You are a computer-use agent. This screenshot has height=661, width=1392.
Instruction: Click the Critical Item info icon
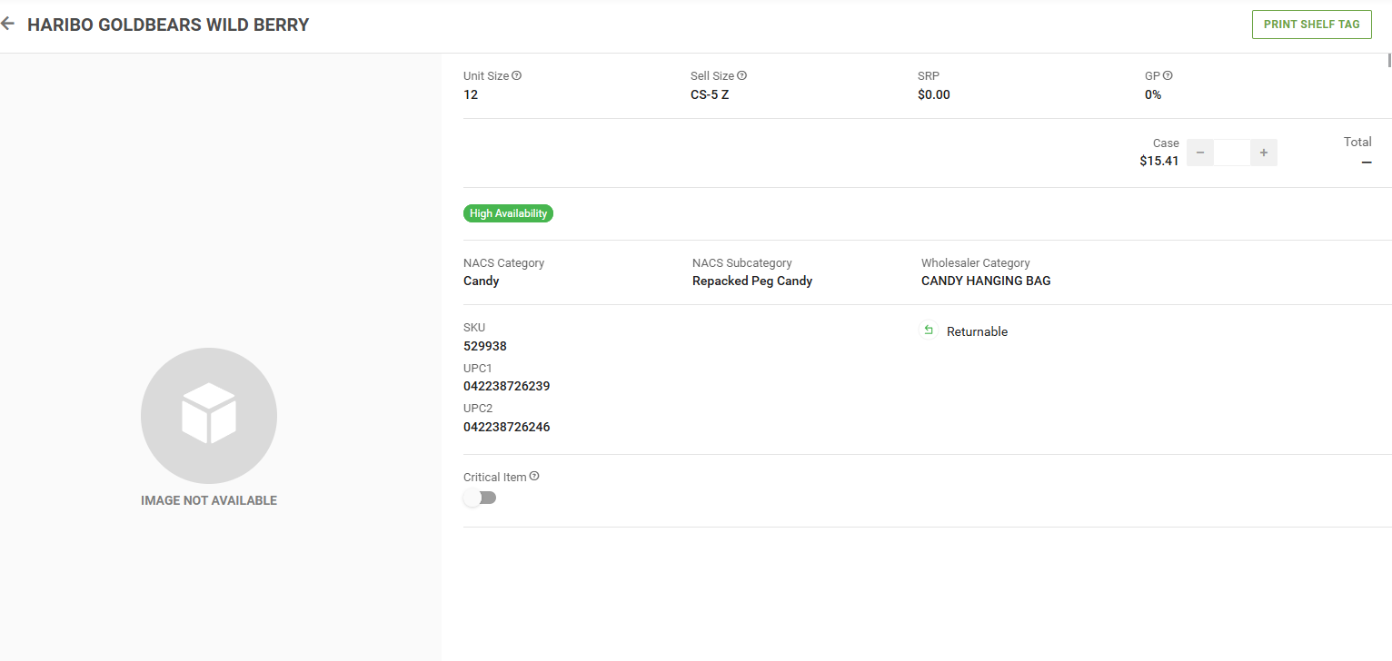[534, 477]
